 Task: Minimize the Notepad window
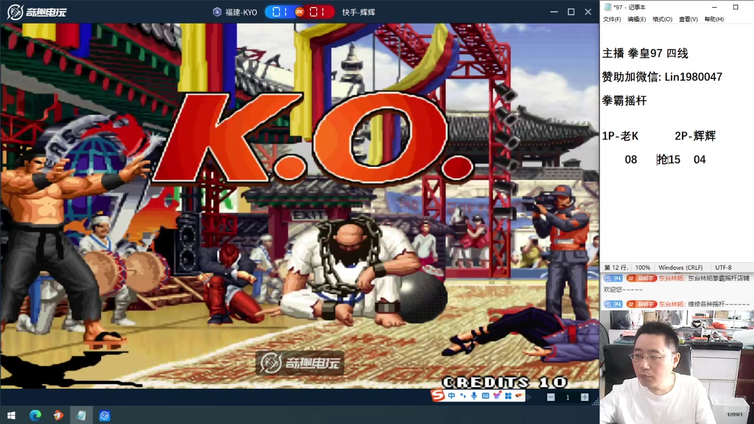tap(714, 7)
